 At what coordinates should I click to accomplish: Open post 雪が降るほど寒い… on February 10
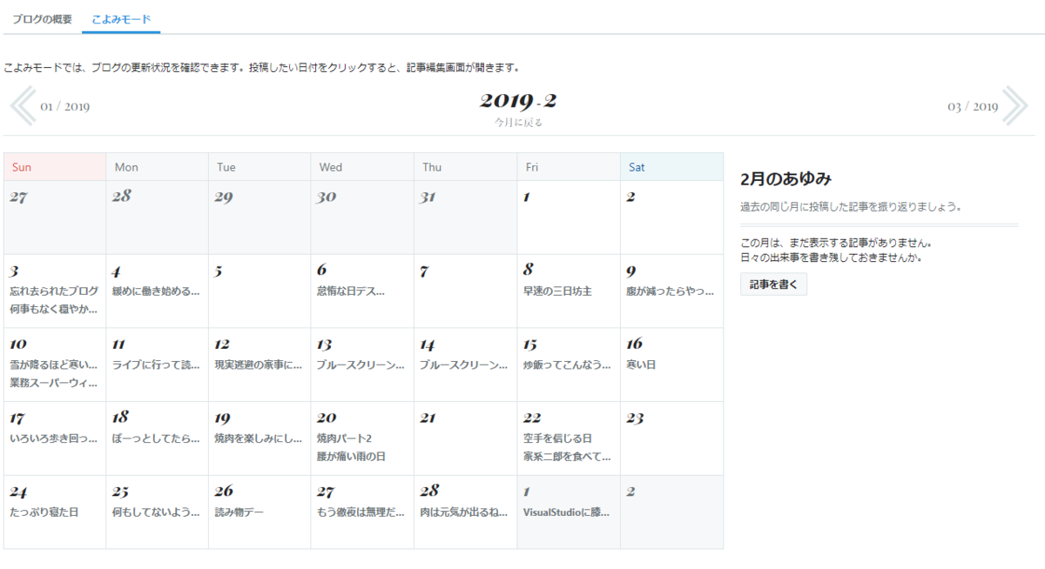[x=54, y=365]
